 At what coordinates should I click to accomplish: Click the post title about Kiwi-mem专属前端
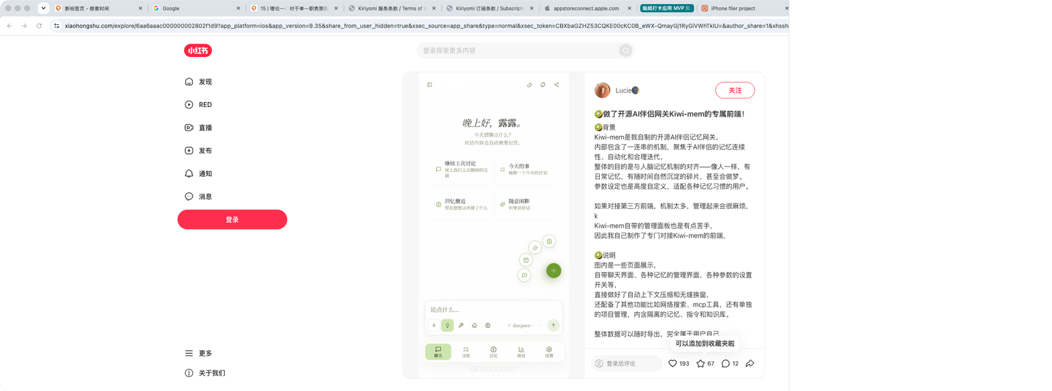(x=670, y=114)
